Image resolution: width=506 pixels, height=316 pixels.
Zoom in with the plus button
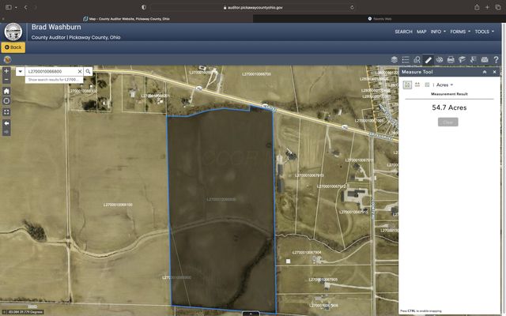(x=6, y=71)
